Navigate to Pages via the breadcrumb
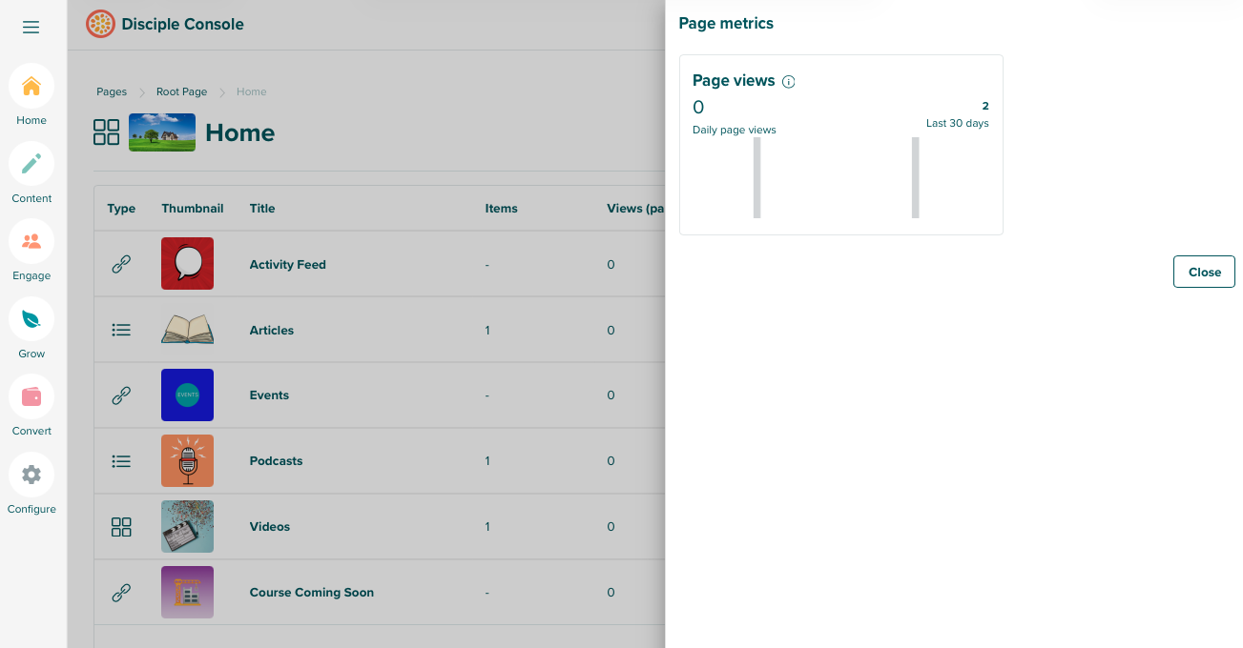This screenshot has width=1243, height=648. pyautogui.click(x=111, y=91)
